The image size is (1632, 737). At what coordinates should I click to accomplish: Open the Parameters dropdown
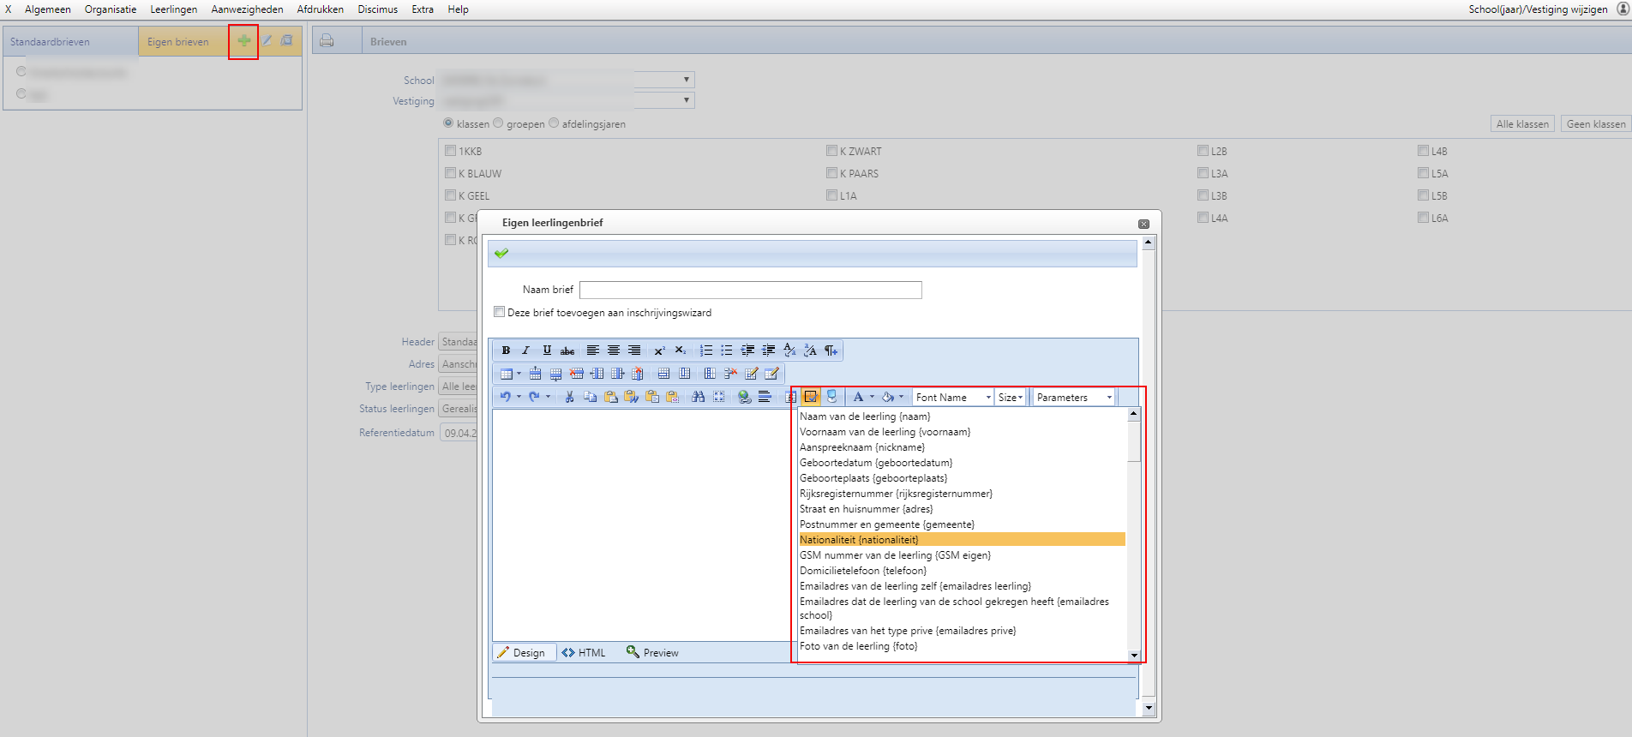coord(1073,398)
